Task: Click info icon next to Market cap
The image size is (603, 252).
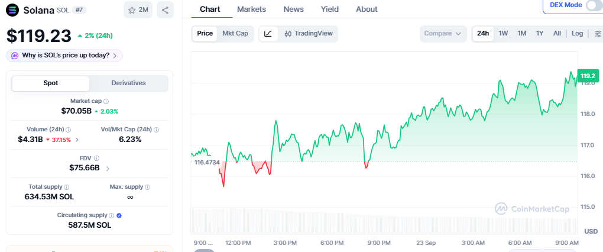Action: (x=106, y=101)
